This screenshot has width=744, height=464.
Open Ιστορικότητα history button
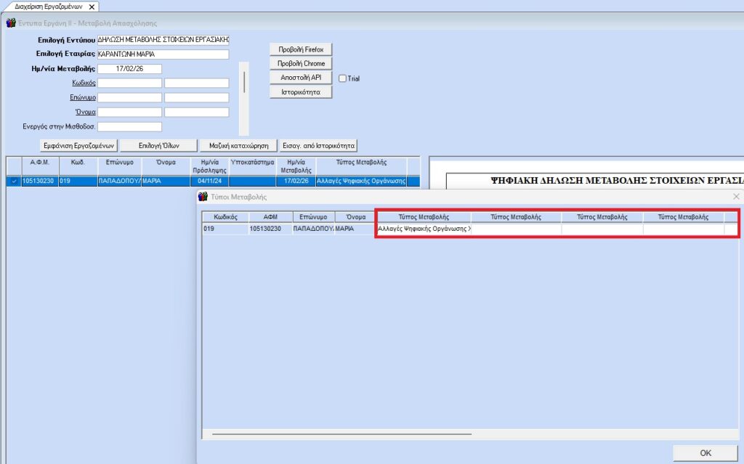[301, 92]
